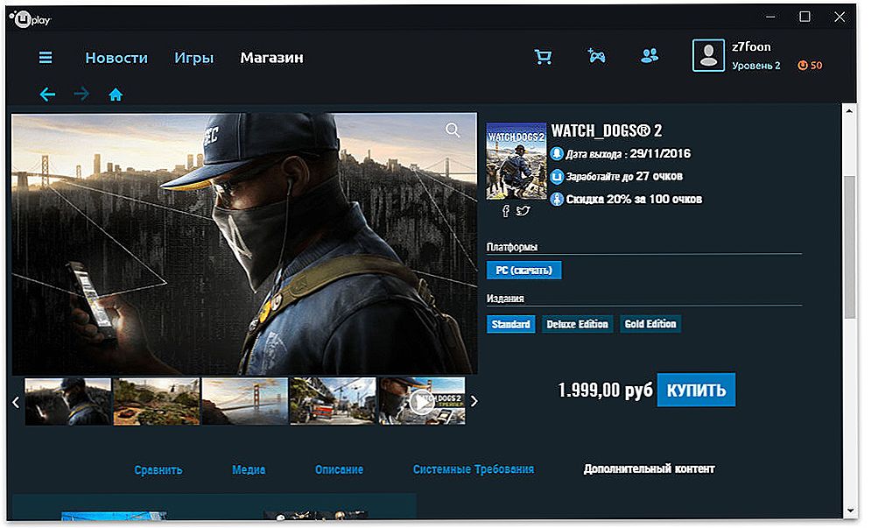Screen dimensions: 871x528
Task: Select the Golden Gate bridge thumbnail
Action: [244, 402]
